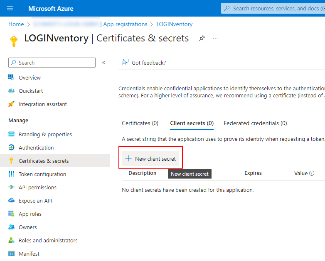The image size is (325, 261).
Task: Click the Description column header
Action: [143, 173]
